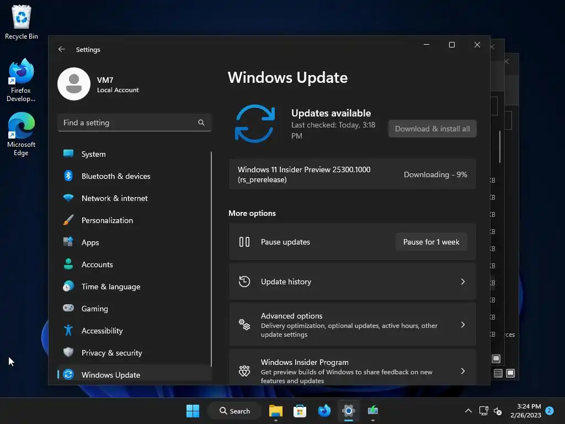This screenshot has height=424, width=565.
Task: Click the taskbar Search box
Action: (x=234, y=411)
